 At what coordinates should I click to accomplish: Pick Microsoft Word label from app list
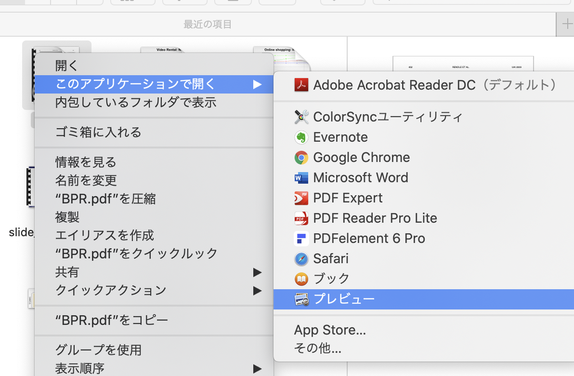tap(361, 178)
